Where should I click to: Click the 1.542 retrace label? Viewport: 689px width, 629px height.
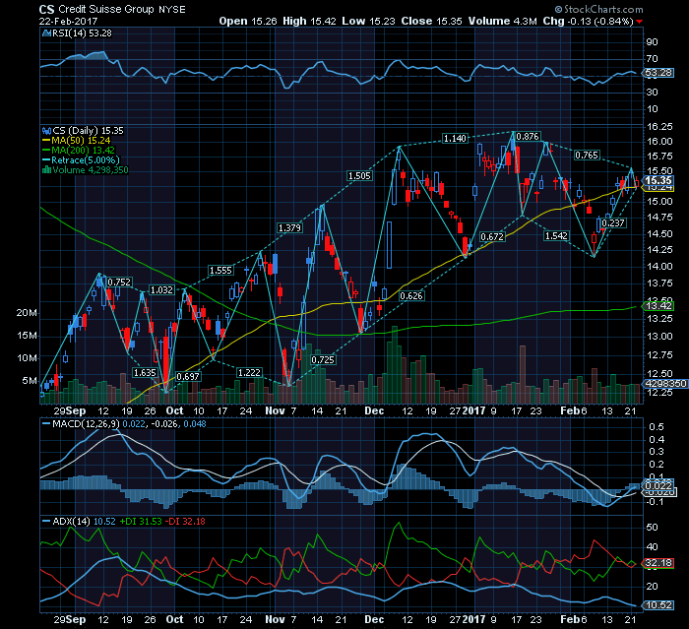click(x=556, y=236)
